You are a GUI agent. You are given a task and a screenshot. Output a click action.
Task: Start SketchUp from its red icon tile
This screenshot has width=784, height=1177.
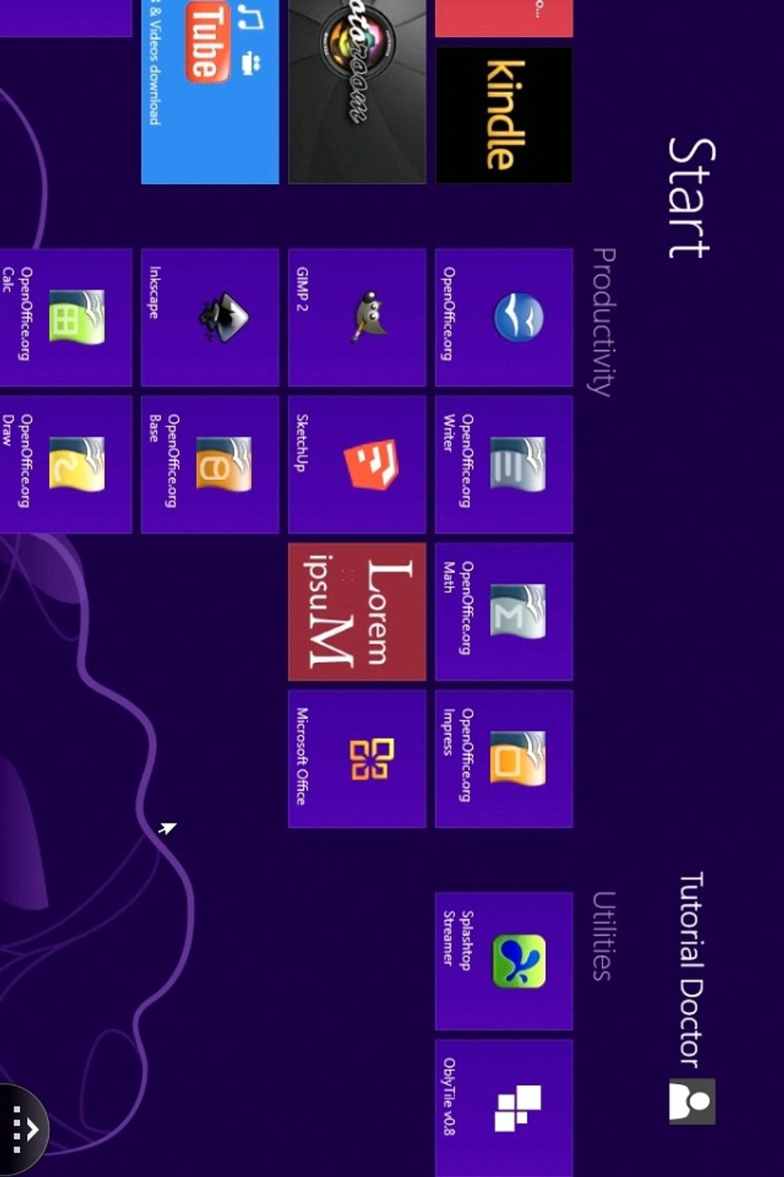pos(357,464)
